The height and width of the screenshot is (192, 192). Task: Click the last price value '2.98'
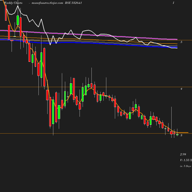pos(183,154)
